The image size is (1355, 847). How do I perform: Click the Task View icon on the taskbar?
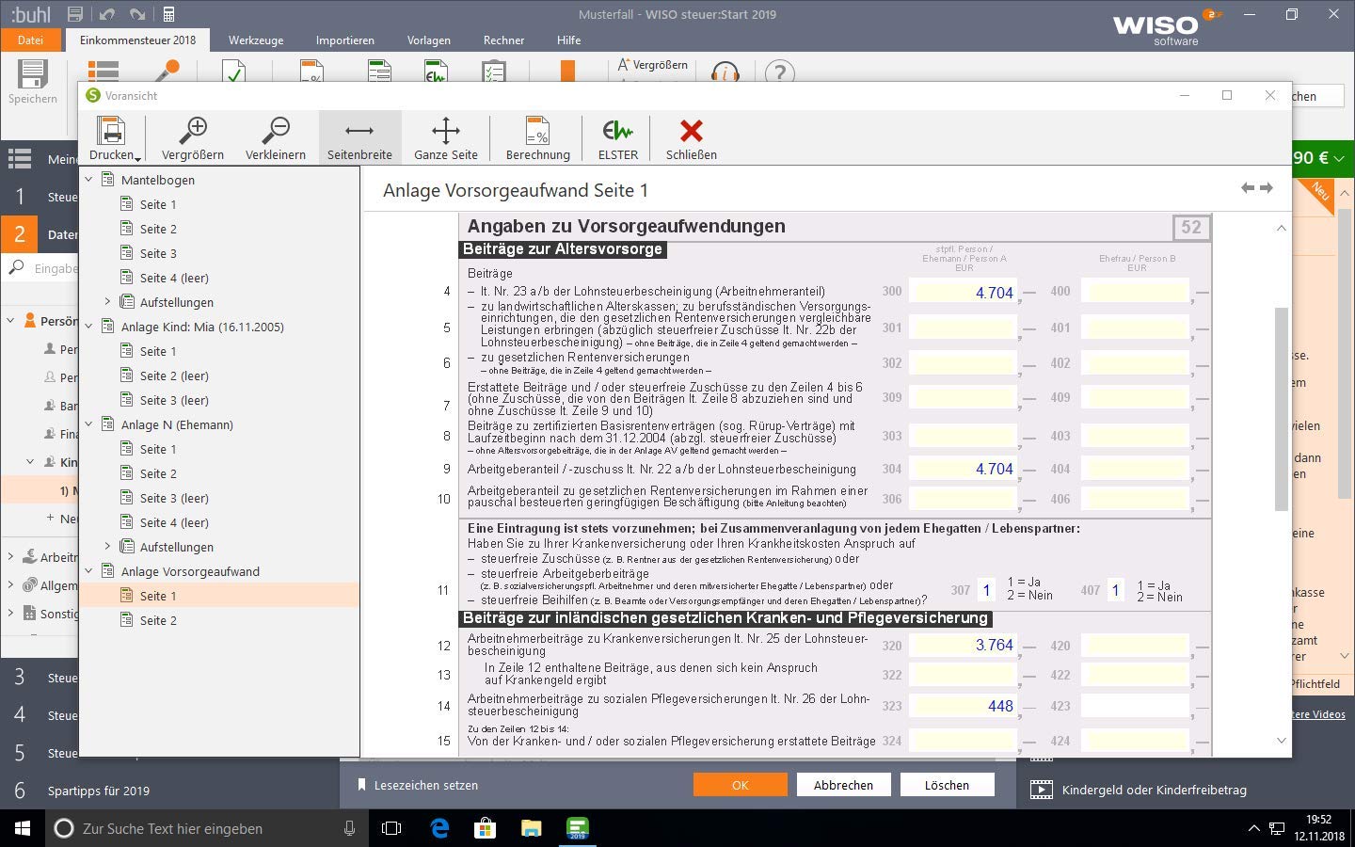pos(391,828)
